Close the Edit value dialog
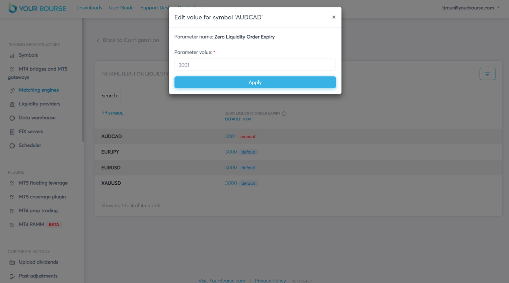Image resolution: width=509 pixels, height=283 pixels. point(334,17)
